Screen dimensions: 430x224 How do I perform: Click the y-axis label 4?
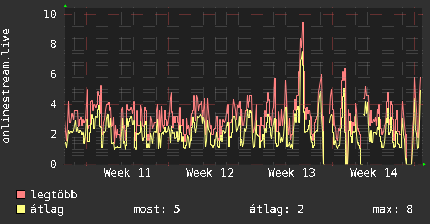(x=53, y=104)
